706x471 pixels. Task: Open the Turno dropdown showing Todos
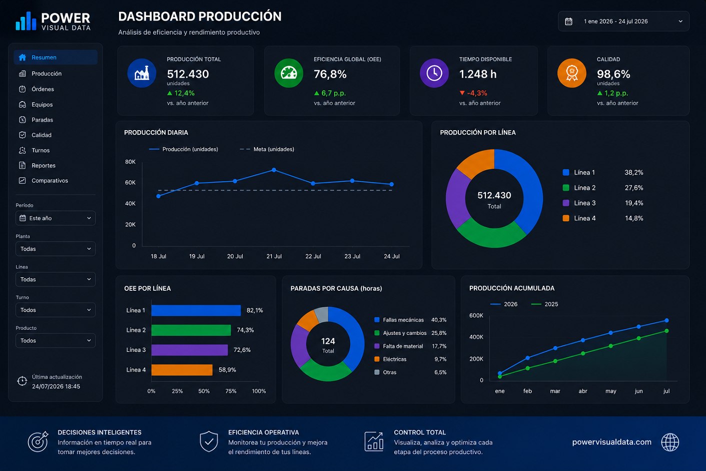56,310
